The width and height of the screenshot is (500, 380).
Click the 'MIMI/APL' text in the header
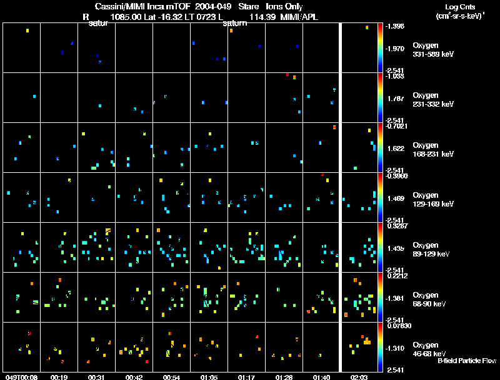[x=299, y=17]
